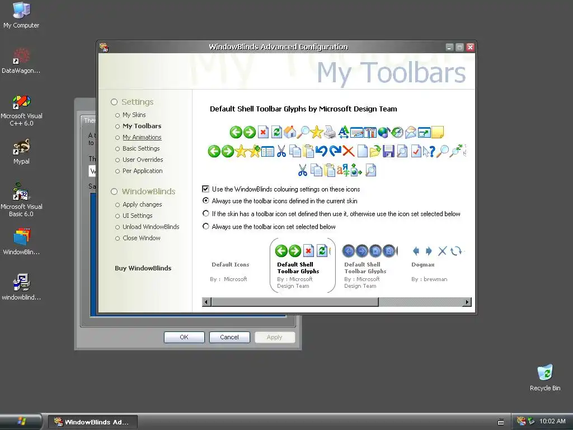Click the WindowBlinds heading in sidebar

point(148,191)
